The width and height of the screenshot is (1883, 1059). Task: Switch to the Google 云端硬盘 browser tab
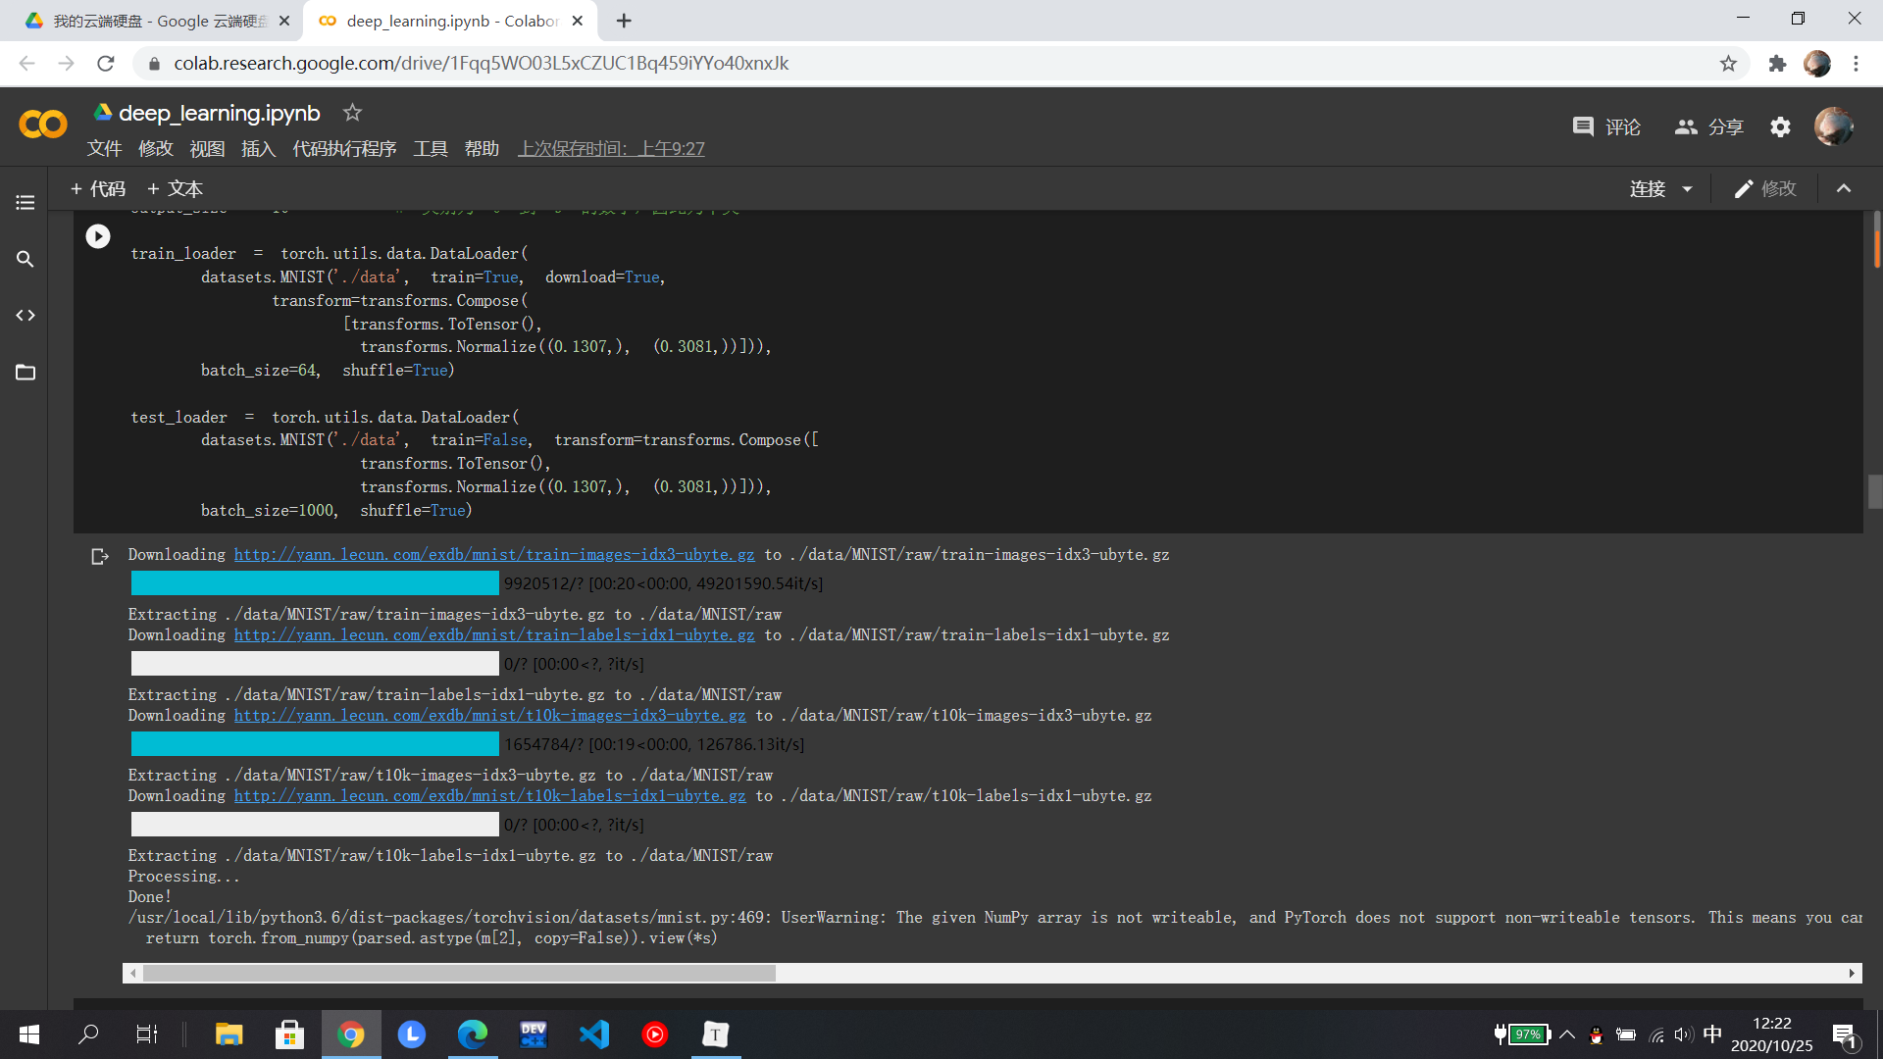click(157, 21)
